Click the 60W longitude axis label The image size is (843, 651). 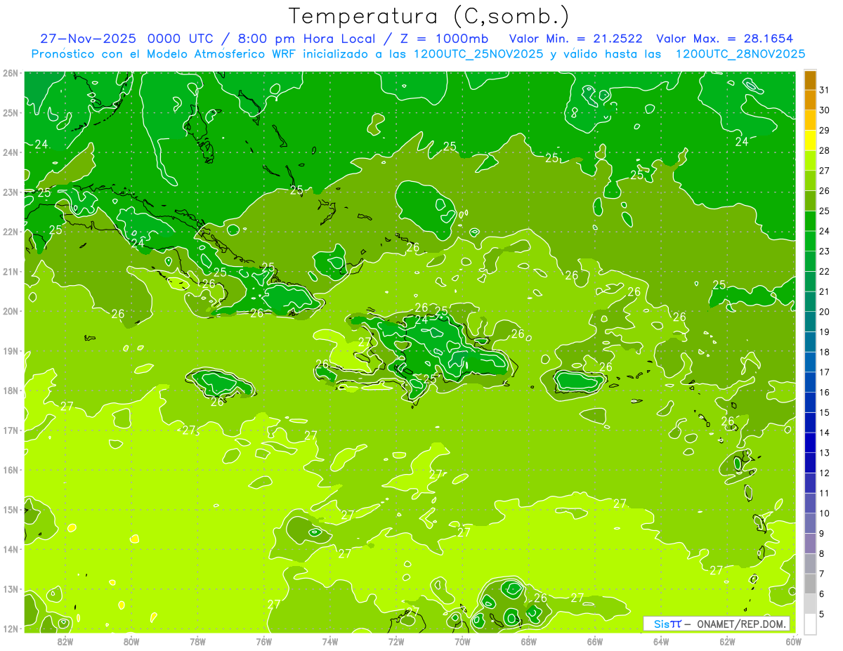pos(794,641)
